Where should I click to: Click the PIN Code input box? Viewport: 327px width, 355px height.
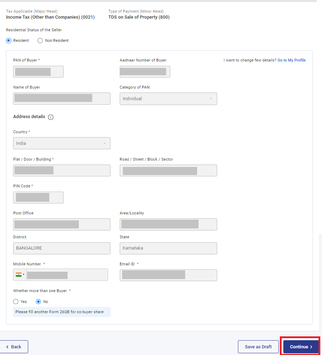(x=38, y=198)
